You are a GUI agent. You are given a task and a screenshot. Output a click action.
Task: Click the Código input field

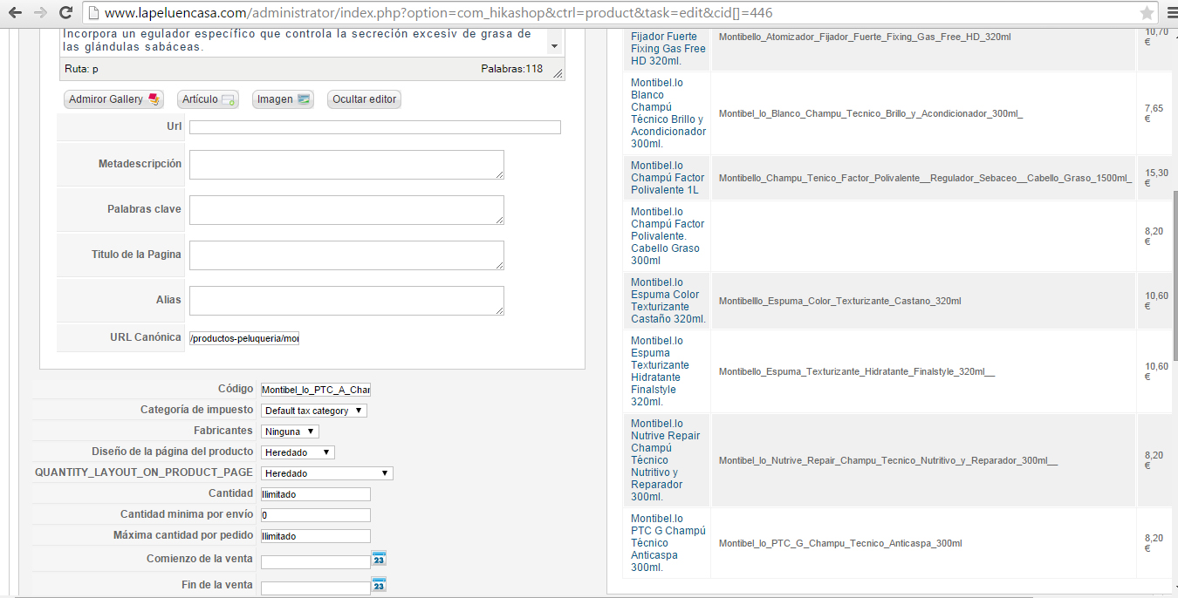[316, 390]
